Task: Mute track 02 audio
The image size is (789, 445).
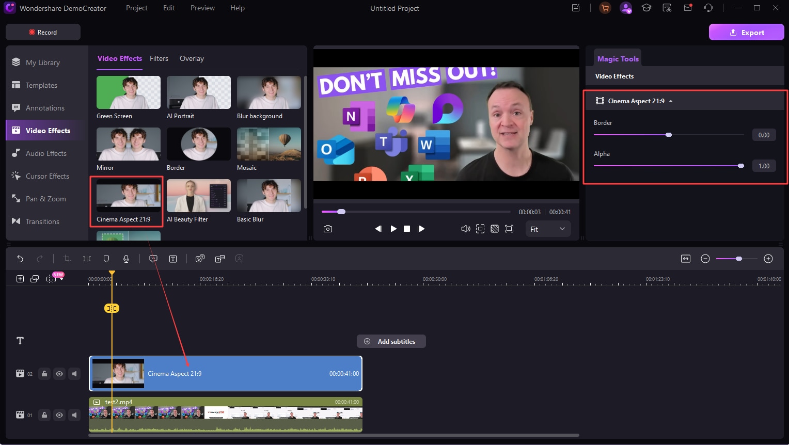Action: point(75,374)
